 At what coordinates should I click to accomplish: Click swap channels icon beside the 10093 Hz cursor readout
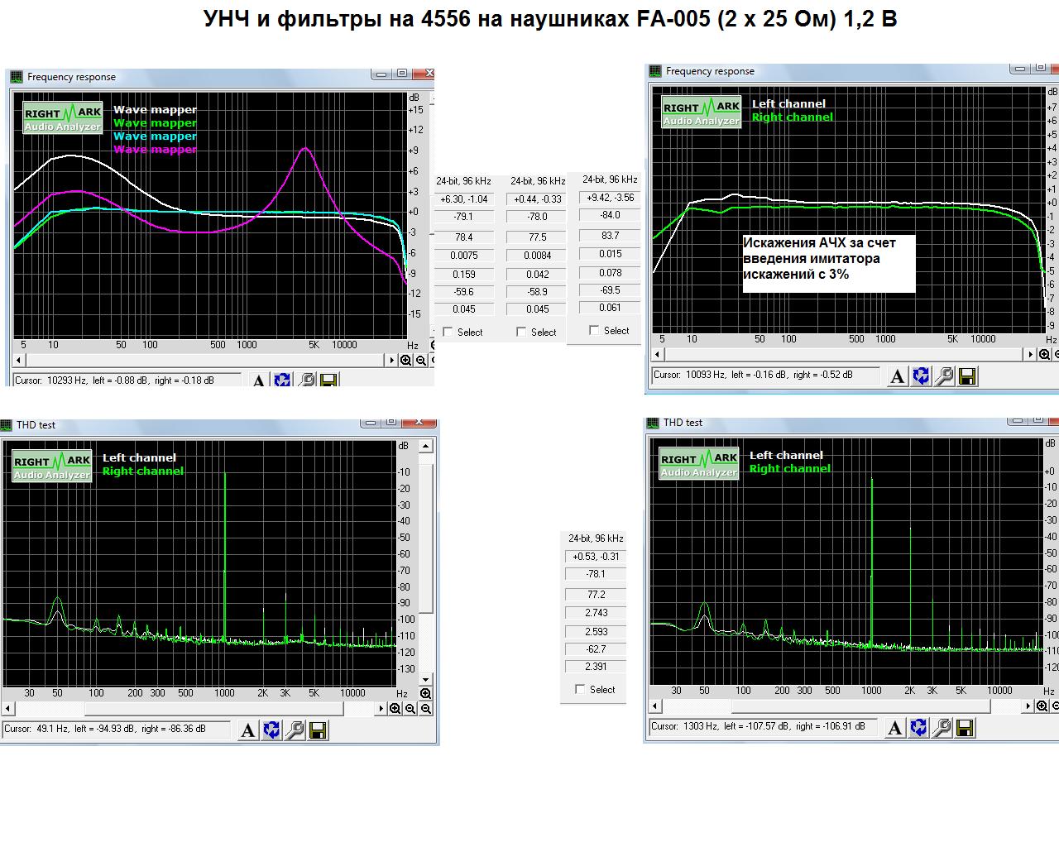pyautogui.click(x=921, y=376)
